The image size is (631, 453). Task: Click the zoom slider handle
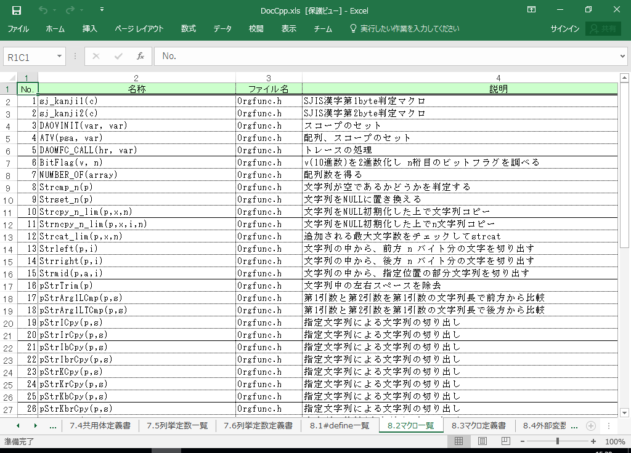pos(558,441)
